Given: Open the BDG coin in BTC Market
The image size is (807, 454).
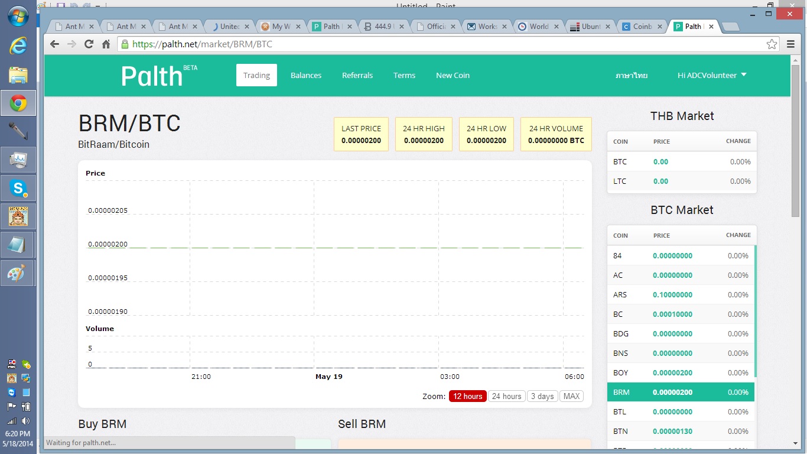Looking at the screenshot, I should (681, 333).
